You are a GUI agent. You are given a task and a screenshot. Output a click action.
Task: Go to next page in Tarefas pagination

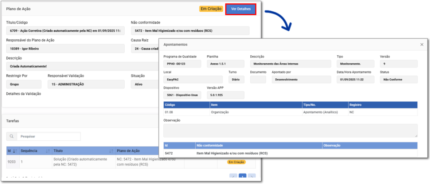point(252,176)
